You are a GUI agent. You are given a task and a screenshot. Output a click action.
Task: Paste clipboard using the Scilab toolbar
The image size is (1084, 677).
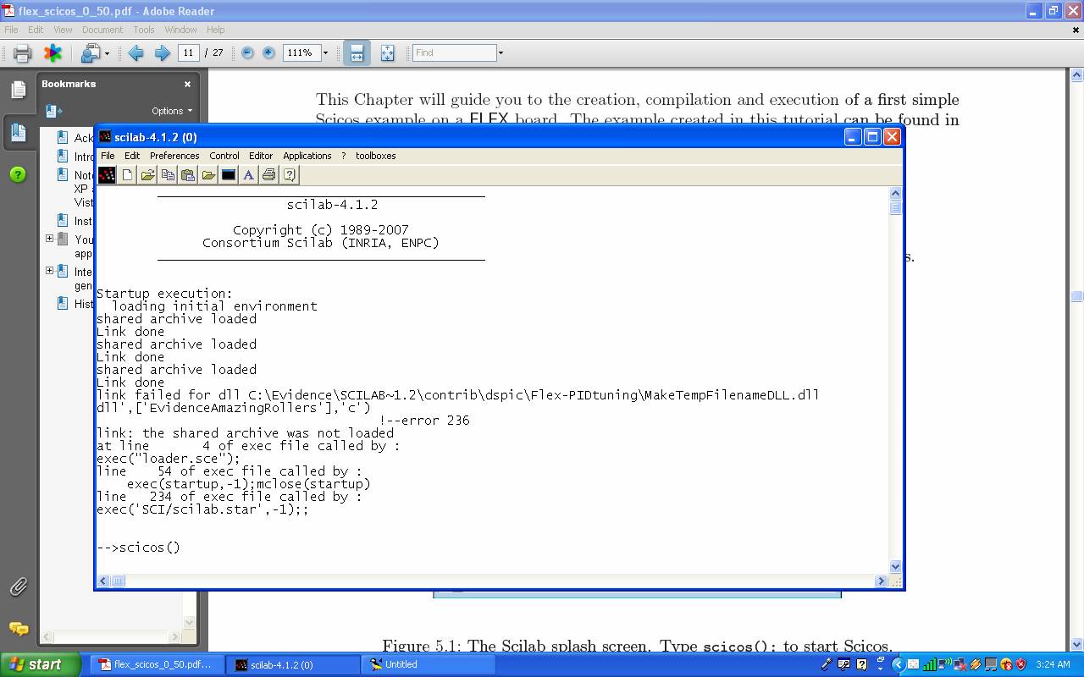[188, 174]
